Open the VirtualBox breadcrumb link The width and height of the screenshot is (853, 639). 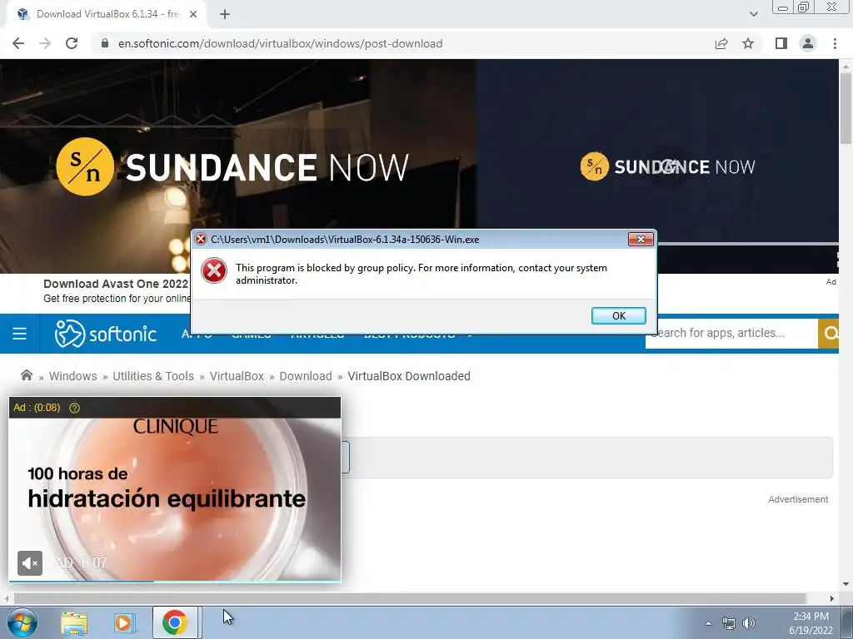click(x=237, y=376)
